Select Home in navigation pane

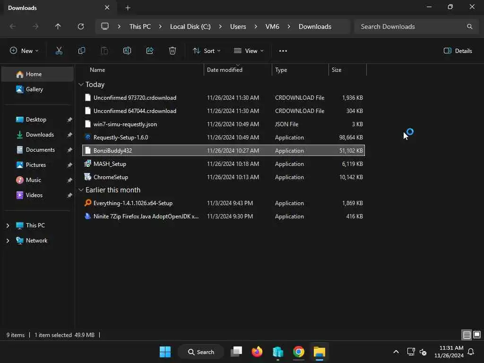pos(37,74)
